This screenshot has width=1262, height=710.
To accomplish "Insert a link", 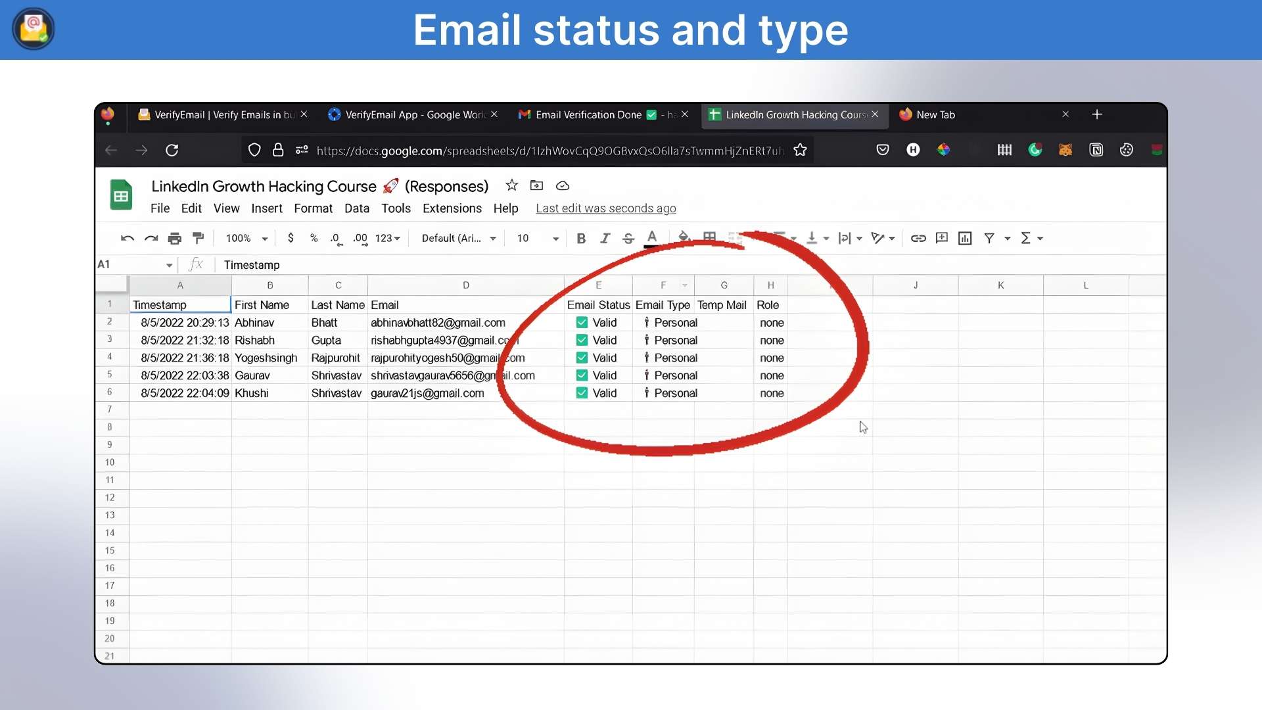I will tap(918, 238).
